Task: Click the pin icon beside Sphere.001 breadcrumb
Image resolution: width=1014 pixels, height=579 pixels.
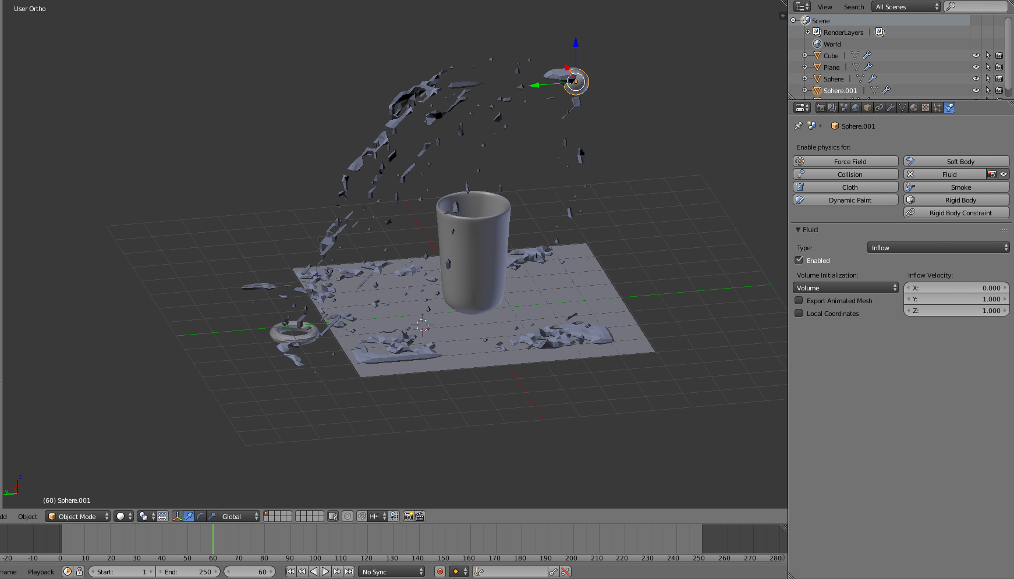Action: tap(798, 126)
